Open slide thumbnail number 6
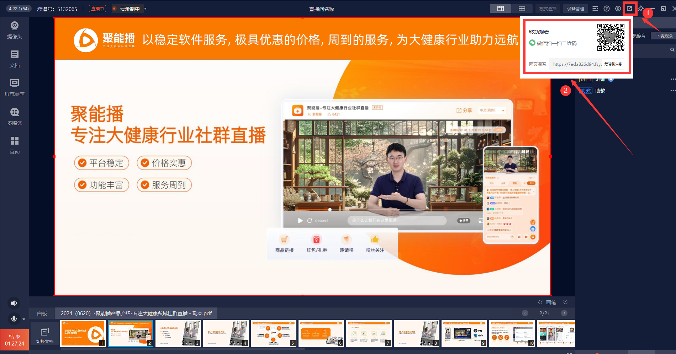 click(x=321, y=333)
